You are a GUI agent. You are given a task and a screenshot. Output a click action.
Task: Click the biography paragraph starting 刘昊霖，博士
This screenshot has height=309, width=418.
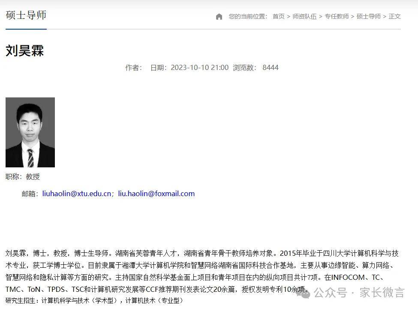click(x=202, y=271)
